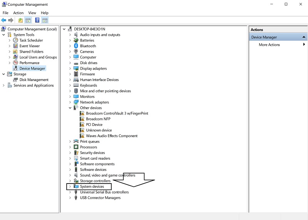Click the Task Scheduler clock icon
The height and width of the screenshot is (220, 308).
click(15, 40)
